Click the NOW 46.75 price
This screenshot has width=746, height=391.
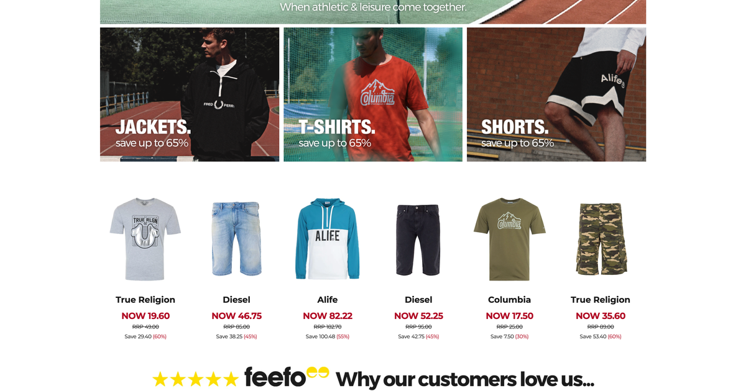click(x=236, y=316)
